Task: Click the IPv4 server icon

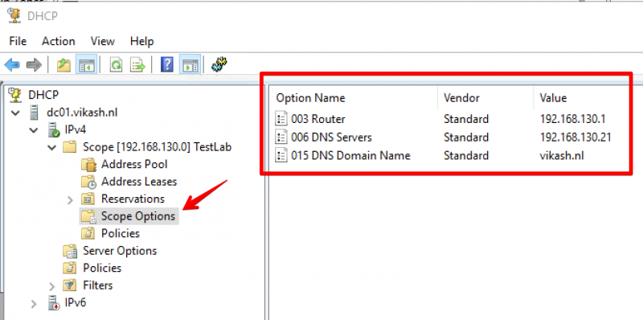Action: click(54, 129)
